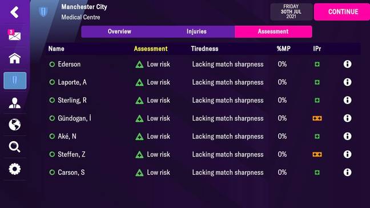Open the settings gear icon

[x=15, y=169]
